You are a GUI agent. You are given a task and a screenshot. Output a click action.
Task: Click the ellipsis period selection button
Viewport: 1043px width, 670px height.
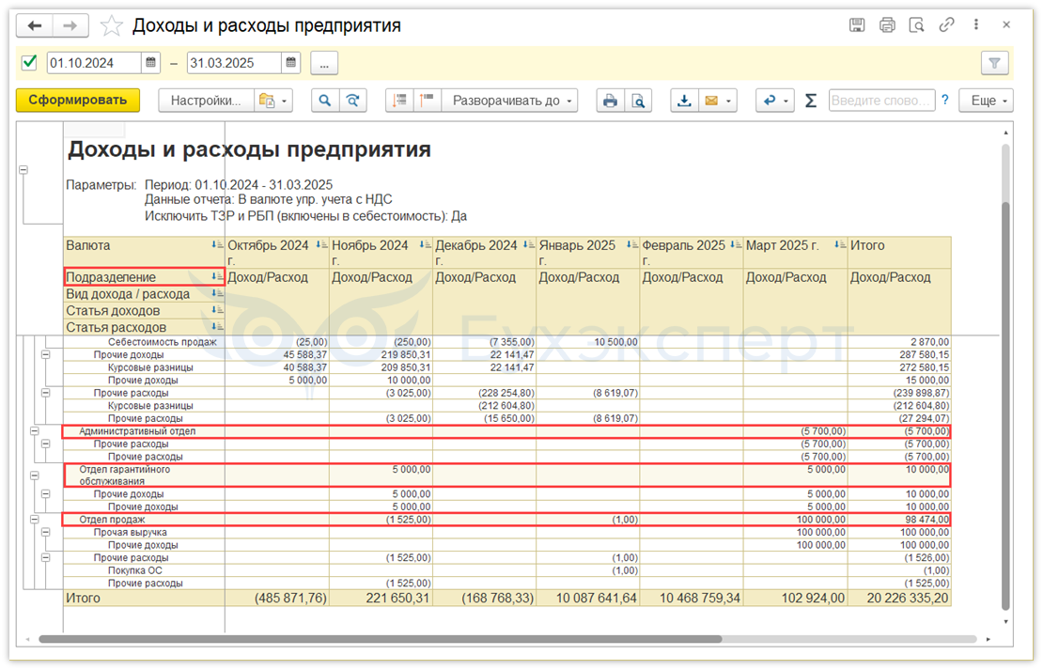pyautogui.click(x=324, y=63)
